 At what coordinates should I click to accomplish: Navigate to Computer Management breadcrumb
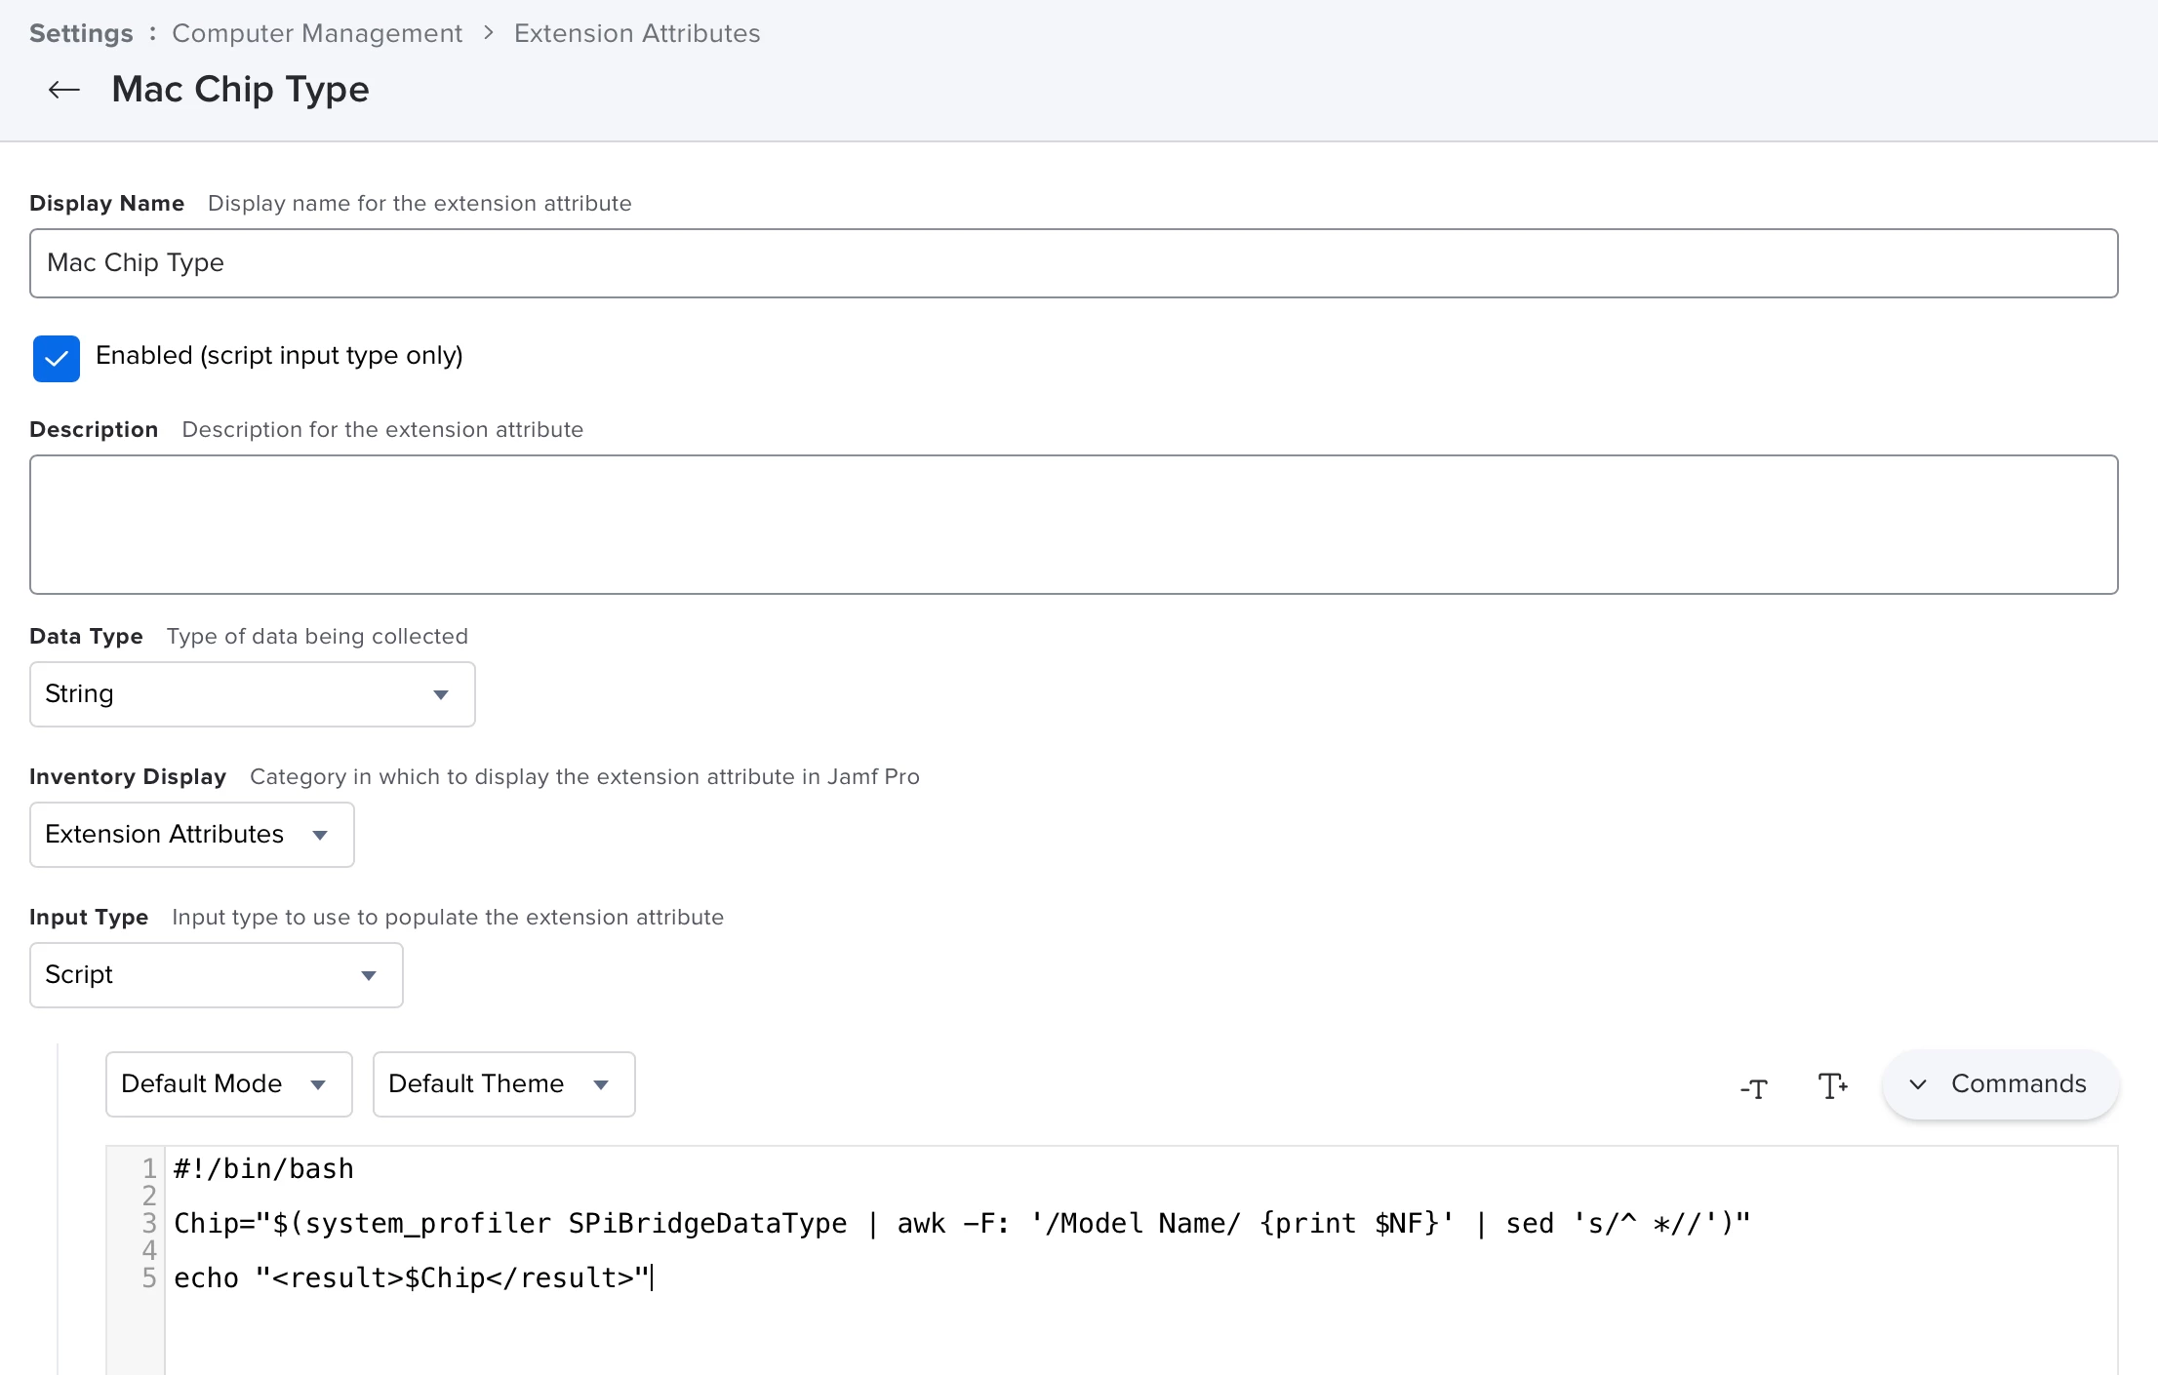point(317,33)
